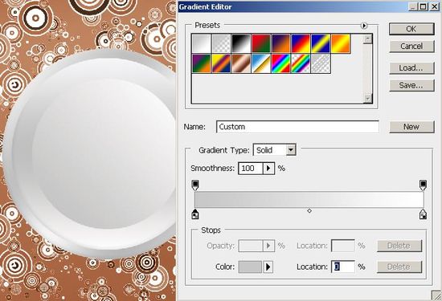Click the Smoothness value field
Image resolution: width=442 pixels, height=301 pixels.
click(x=251, y=169)
